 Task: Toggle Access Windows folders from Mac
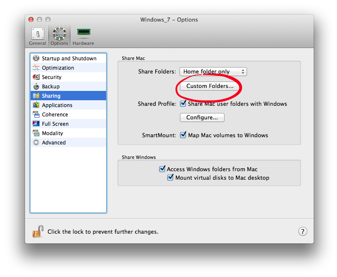pos(162,169)
